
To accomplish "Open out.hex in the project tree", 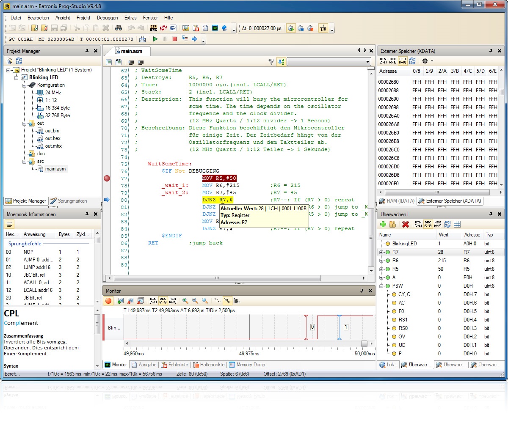I will click(52, 138).
